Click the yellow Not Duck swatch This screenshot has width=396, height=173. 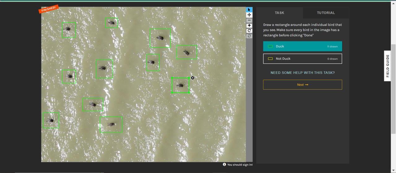click(x=270, y=59)
